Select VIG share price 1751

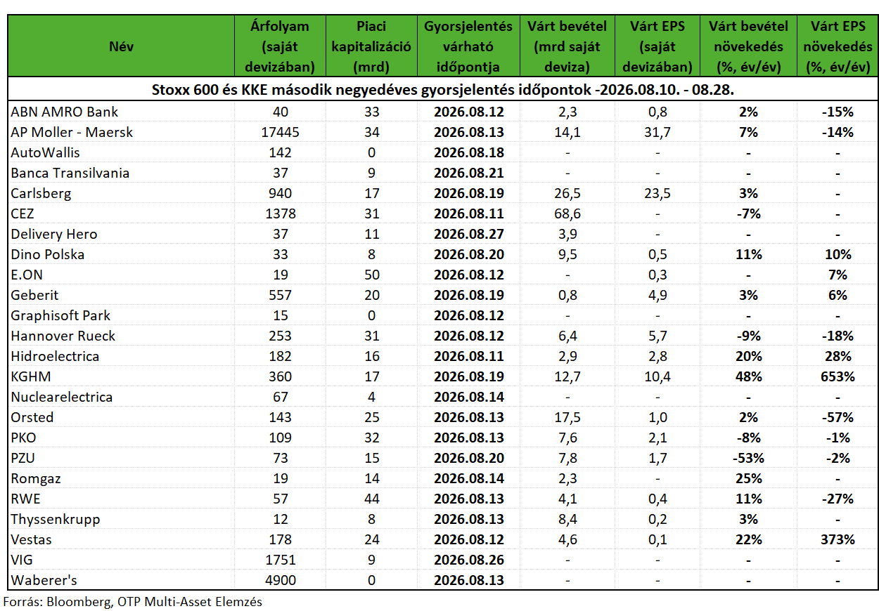point(280,560)
